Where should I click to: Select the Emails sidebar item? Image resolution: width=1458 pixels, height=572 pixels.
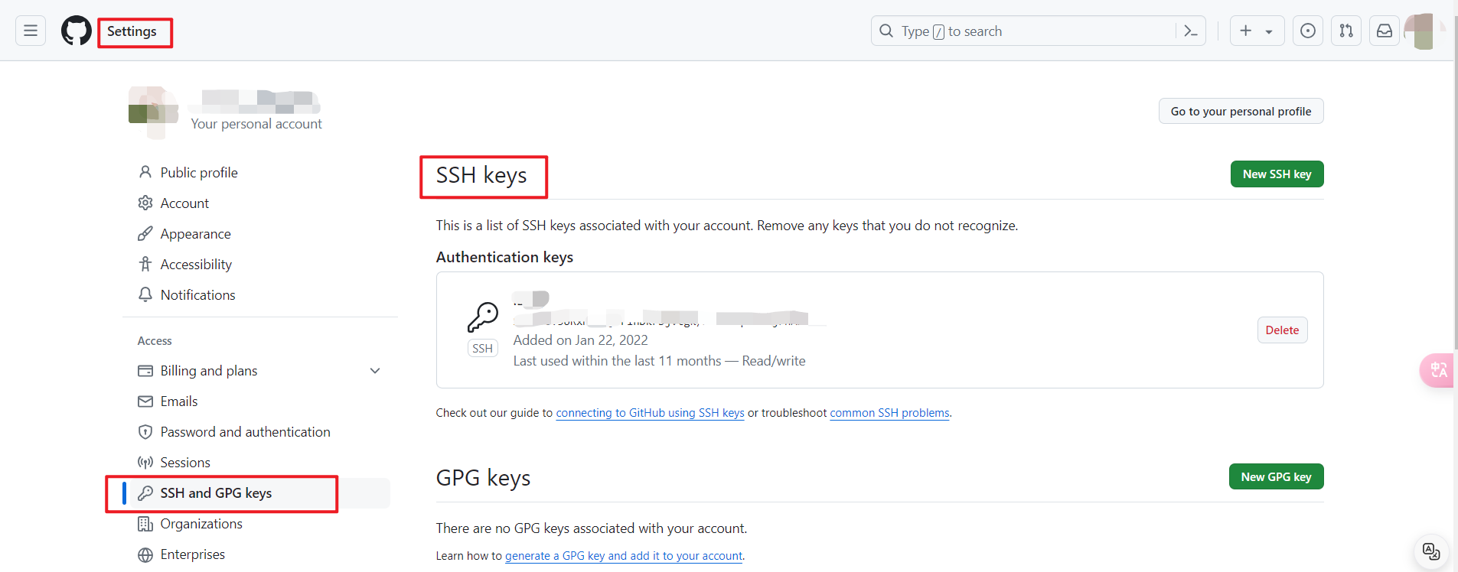point(178,401)
